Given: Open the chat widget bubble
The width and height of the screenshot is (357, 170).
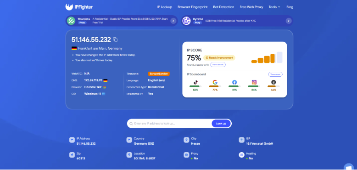Looking at the screenshot, I should pos(348,167).
